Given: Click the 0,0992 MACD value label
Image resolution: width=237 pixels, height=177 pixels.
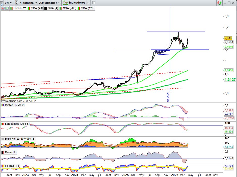Looking at the screenshot, I should pos(229,110).
